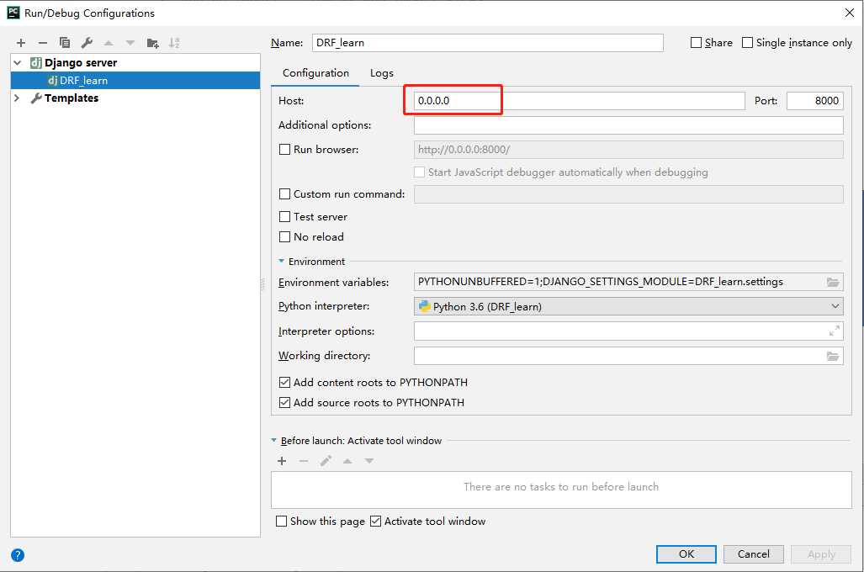Collapse the Environment section
The height and width of the screenshot is (572, 864).
click(281, 262)
